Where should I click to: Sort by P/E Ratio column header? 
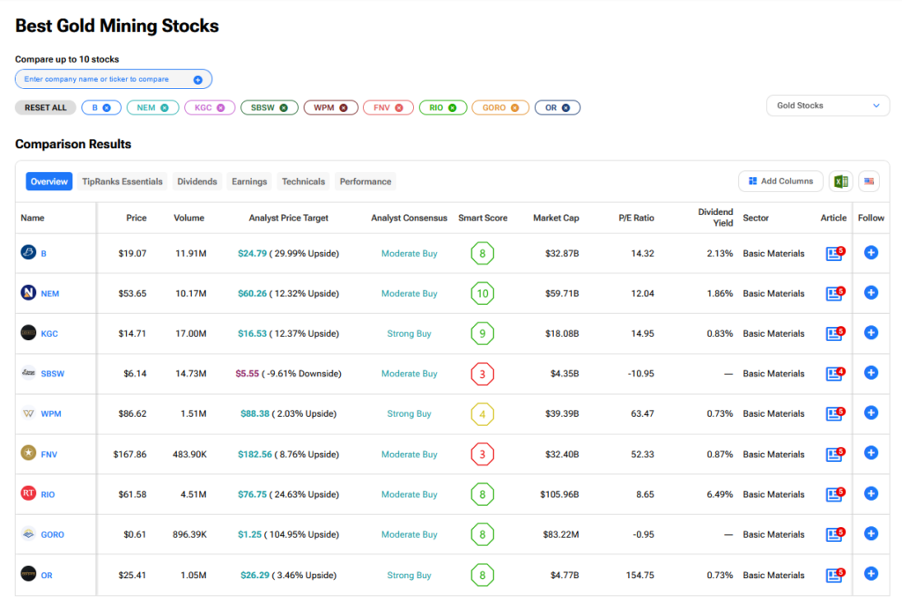pos(636,218)
